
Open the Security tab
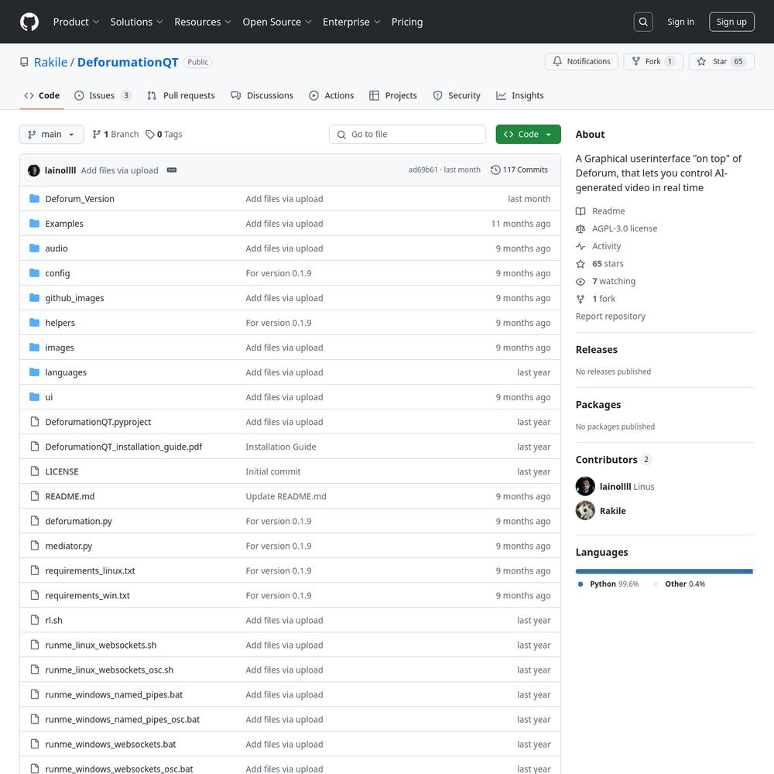point(457,95)
